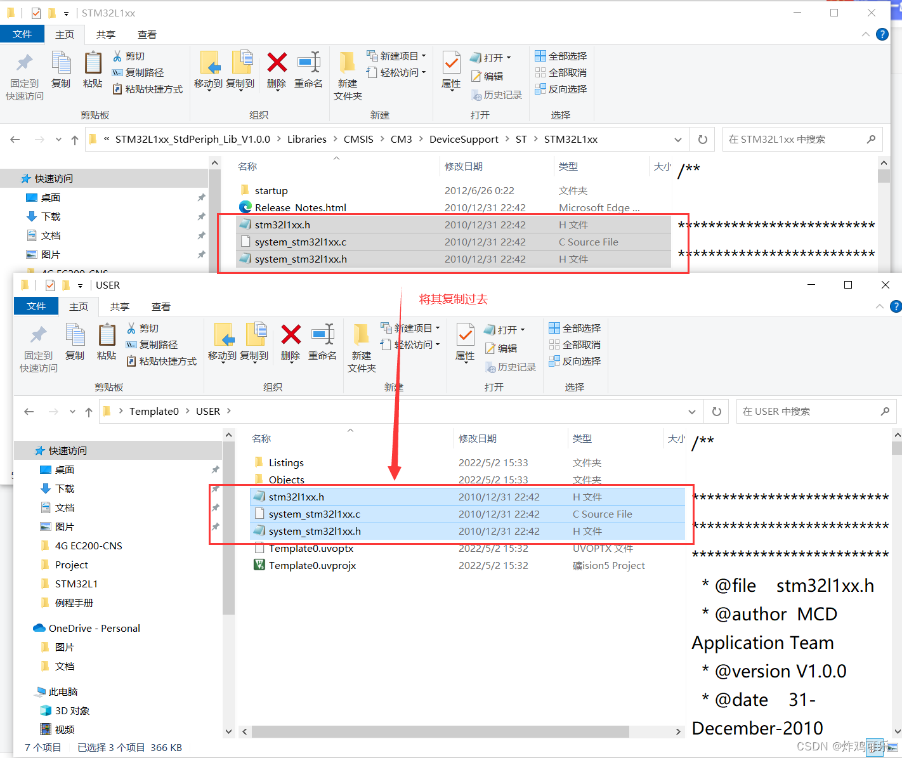Open recent locations dropdown in USER window

point(72,412)
